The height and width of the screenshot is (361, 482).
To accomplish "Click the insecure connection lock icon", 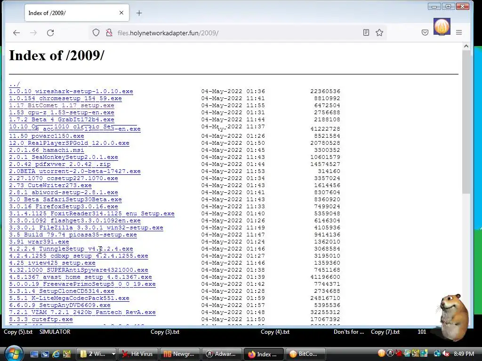I will (x=109, y=32).
